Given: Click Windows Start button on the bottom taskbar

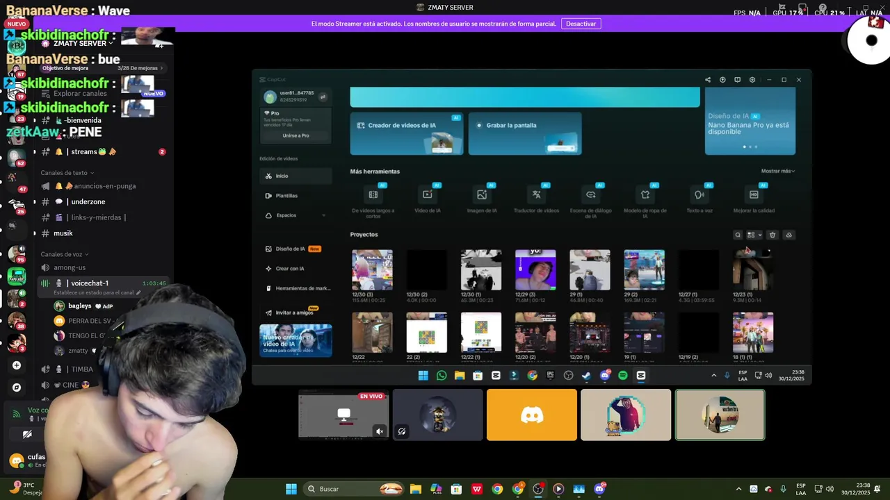Looking at the screenshot, I should [291, 489].
